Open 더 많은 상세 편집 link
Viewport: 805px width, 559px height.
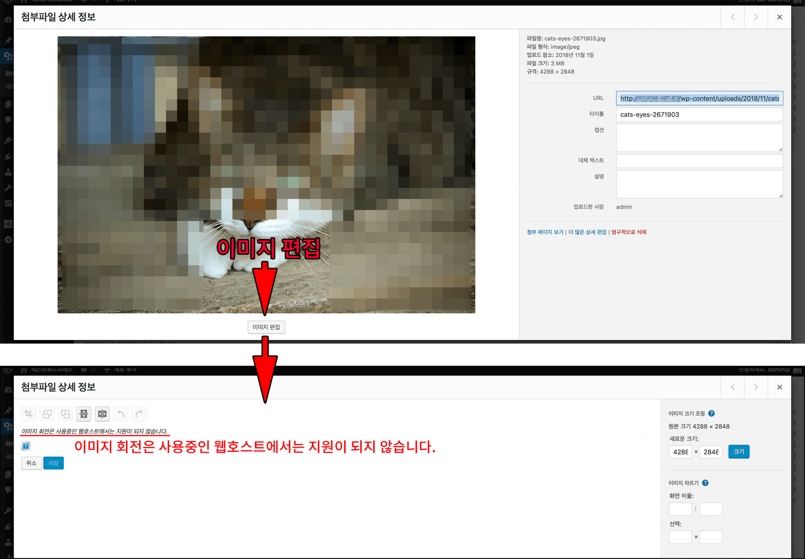click(587, 232)
